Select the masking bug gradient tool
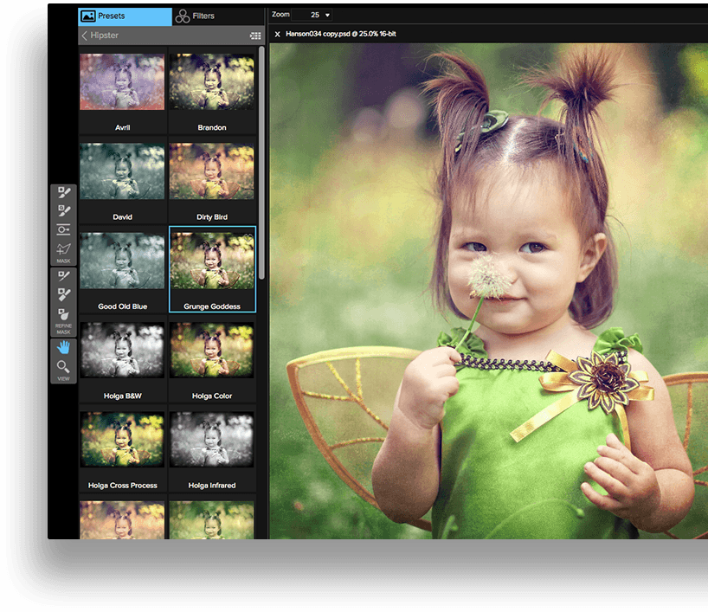The image size is (708, 612). point(63,229)
